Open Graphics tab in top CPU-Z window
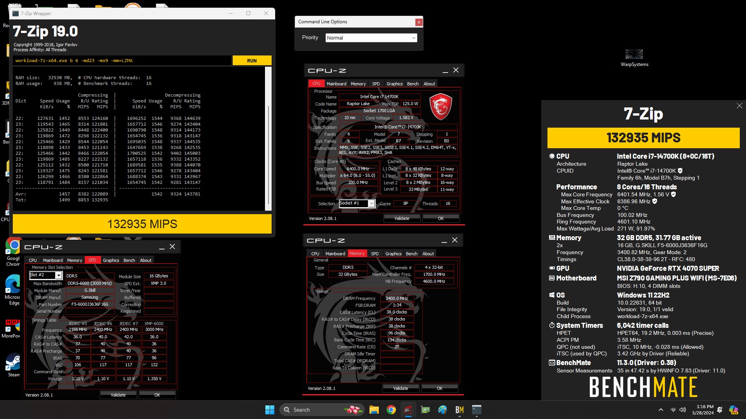 click(x=394, y=84)
